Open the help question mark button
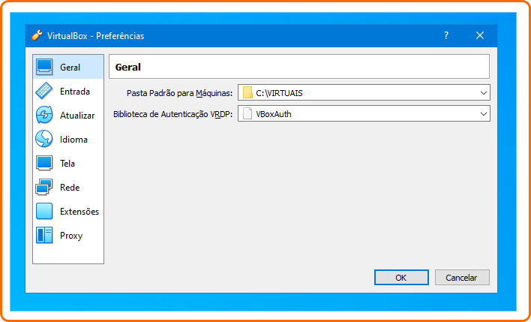531x322 pixels. click(446, 35)
